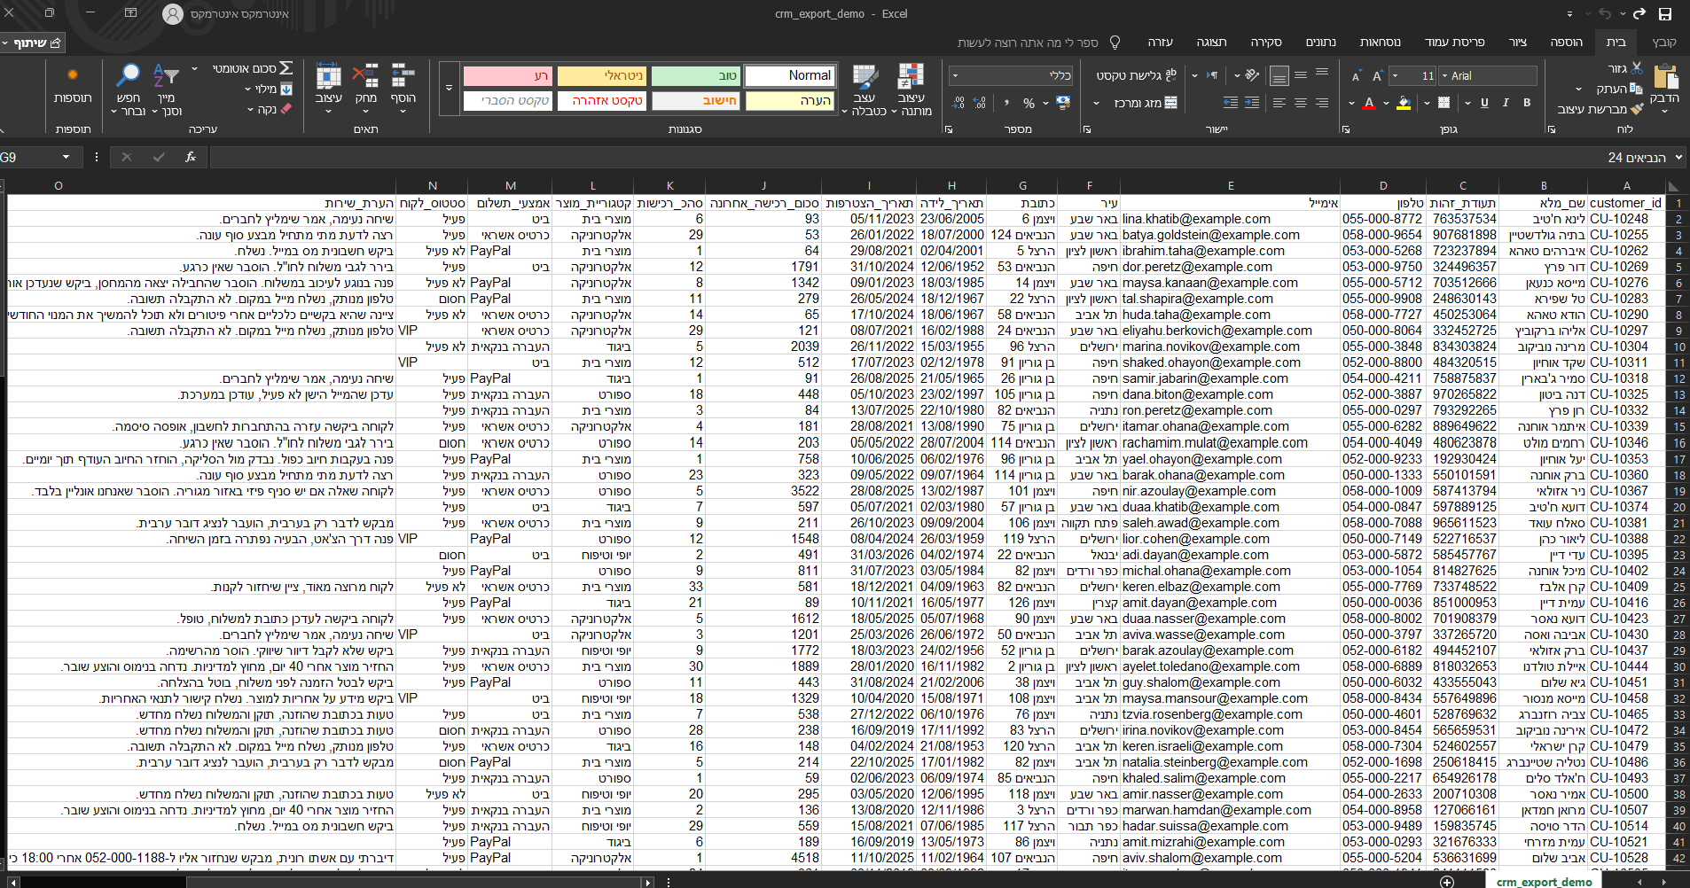Click the Accounting Number Format currency icon

tap(1063, 103)
